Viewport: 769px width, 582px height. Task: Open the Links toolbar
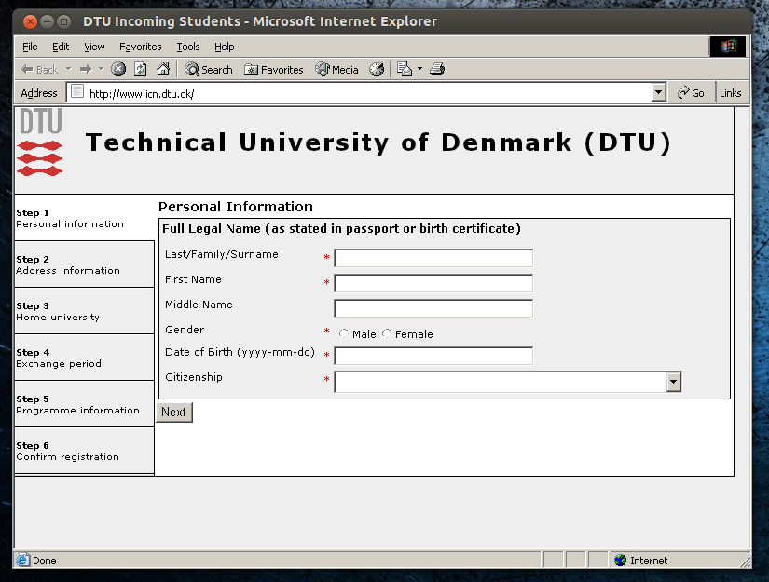pos(730,92)
